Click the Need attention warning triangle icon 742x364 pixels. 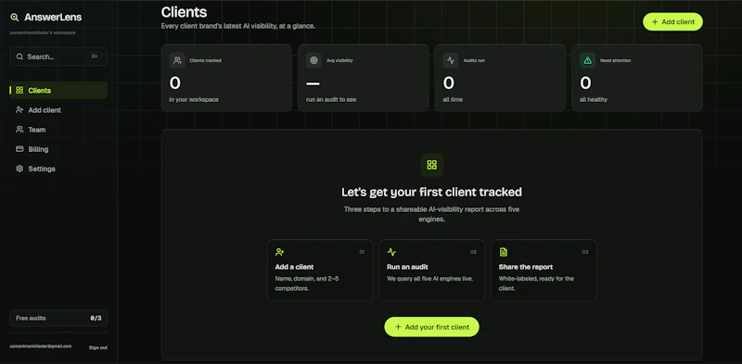point(588,60)
